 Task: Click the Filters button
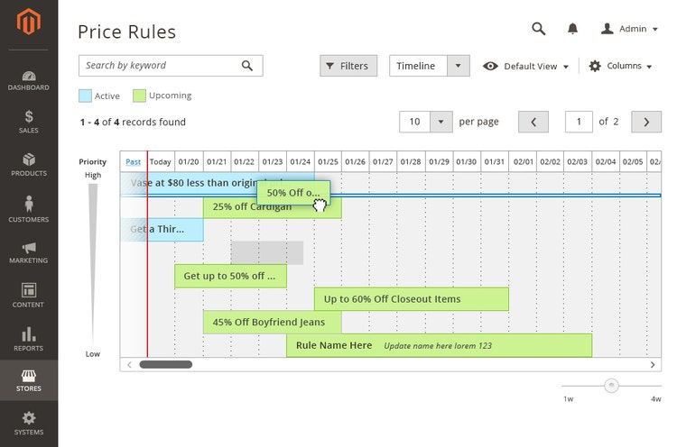348,66
